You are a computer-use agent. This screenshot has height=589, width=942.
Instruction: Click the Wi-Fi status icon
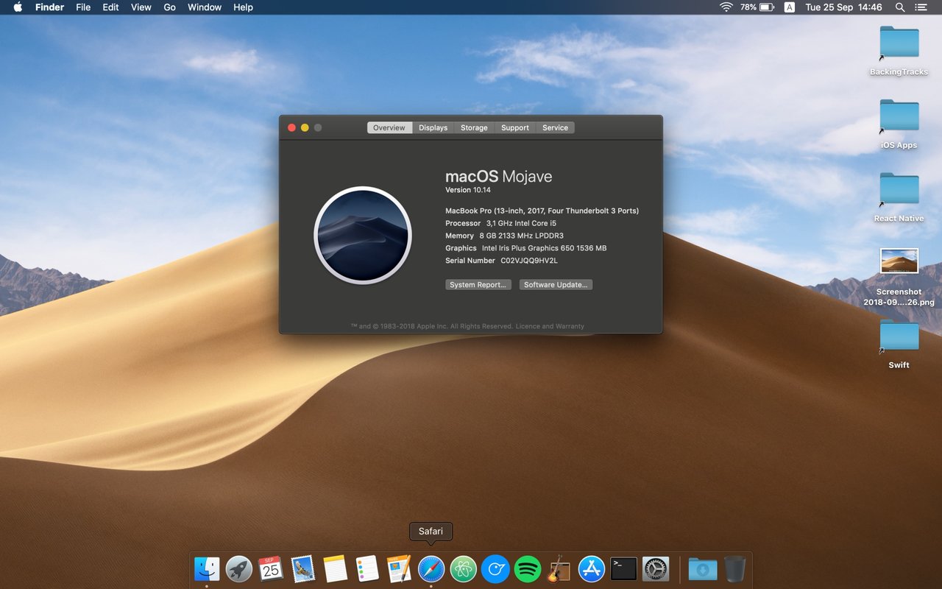click(726, 7)
